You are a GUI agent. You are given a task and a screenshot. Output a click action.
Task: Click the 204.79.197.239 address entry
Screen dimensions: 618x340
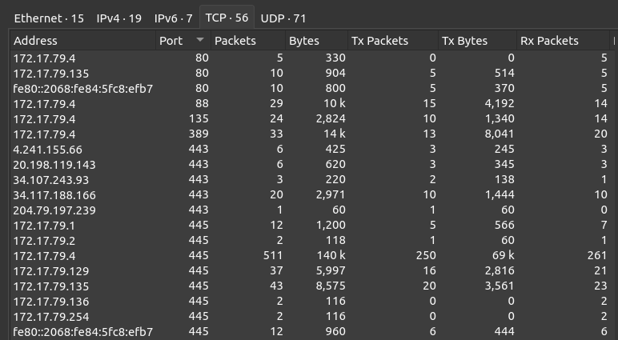point(54,210)
